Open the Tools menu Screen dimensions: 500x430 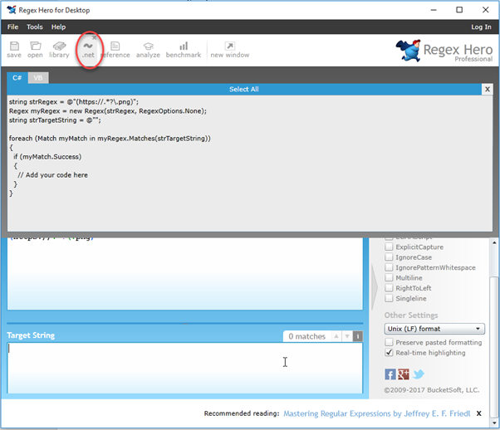(34, 27)
